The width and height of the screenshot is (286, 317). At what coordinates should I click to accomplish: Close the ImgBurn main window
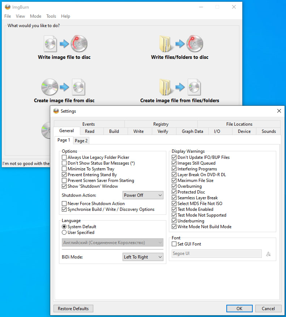click(234, 7)
